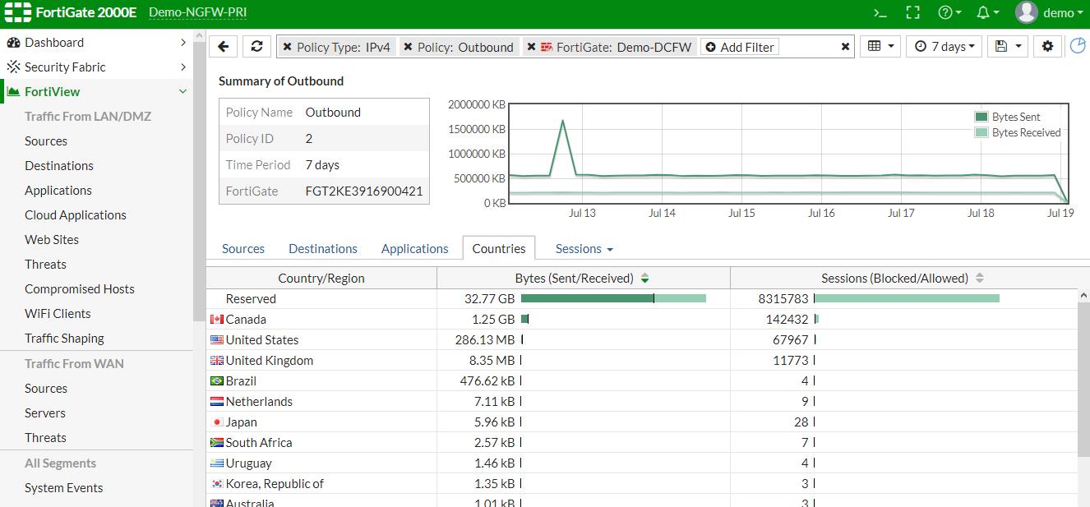
Task: Click the fullscreen toggle icon
Action: 912,12
